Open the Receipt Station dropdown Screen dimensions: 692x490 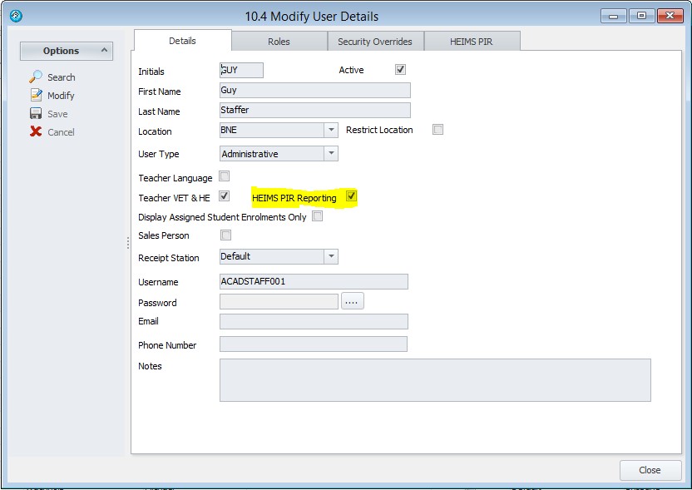pyautogui.click(x=331, y=256)
